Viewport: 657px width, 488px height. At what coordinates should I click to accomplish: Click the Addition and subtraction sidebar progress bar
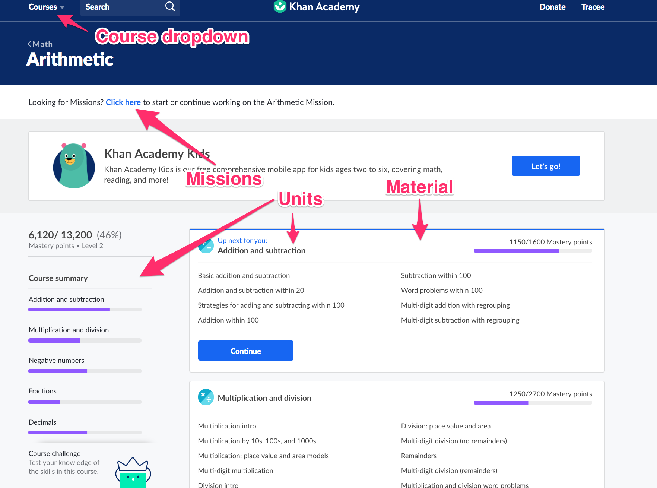(x=85, y=310)
